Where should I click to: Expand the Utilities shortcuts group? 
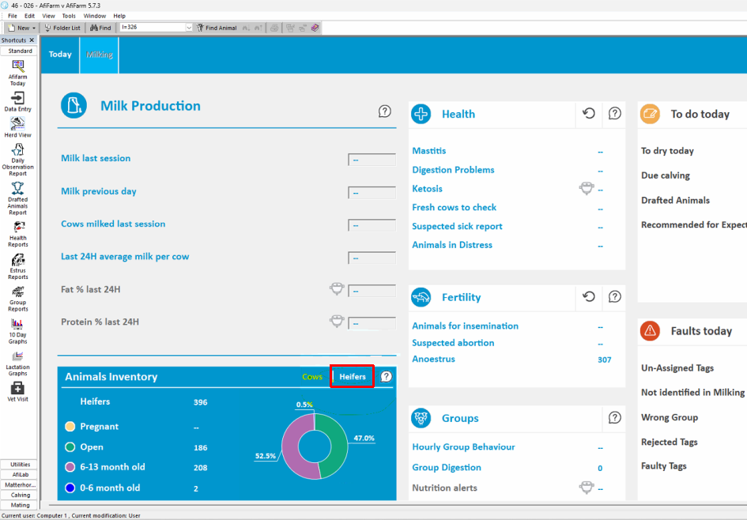20,465
